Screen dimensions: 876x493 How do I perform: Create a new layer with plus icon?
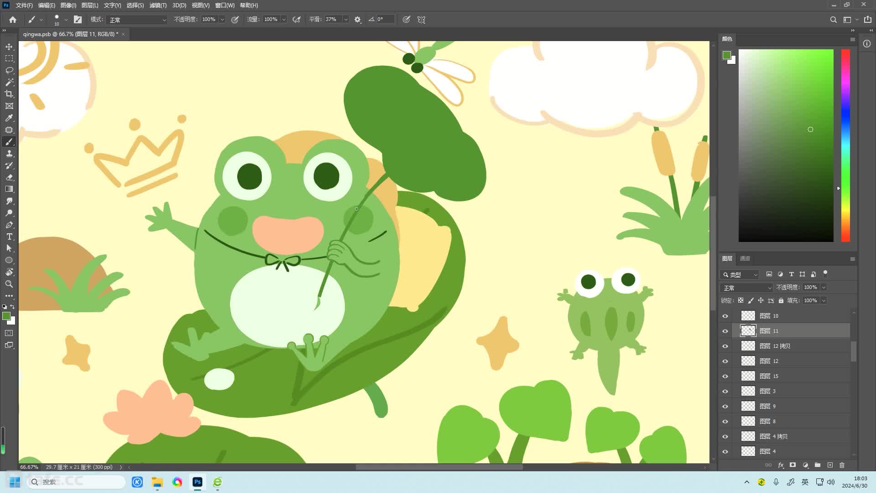(830, 465)
